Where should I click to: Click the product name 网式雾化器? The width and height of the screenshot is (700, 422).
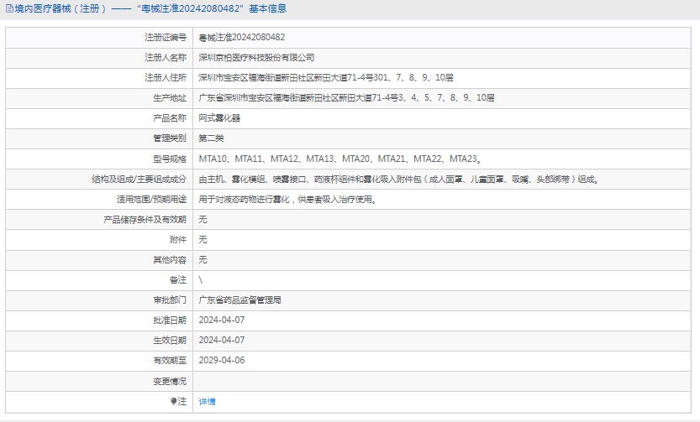(219, 118)
